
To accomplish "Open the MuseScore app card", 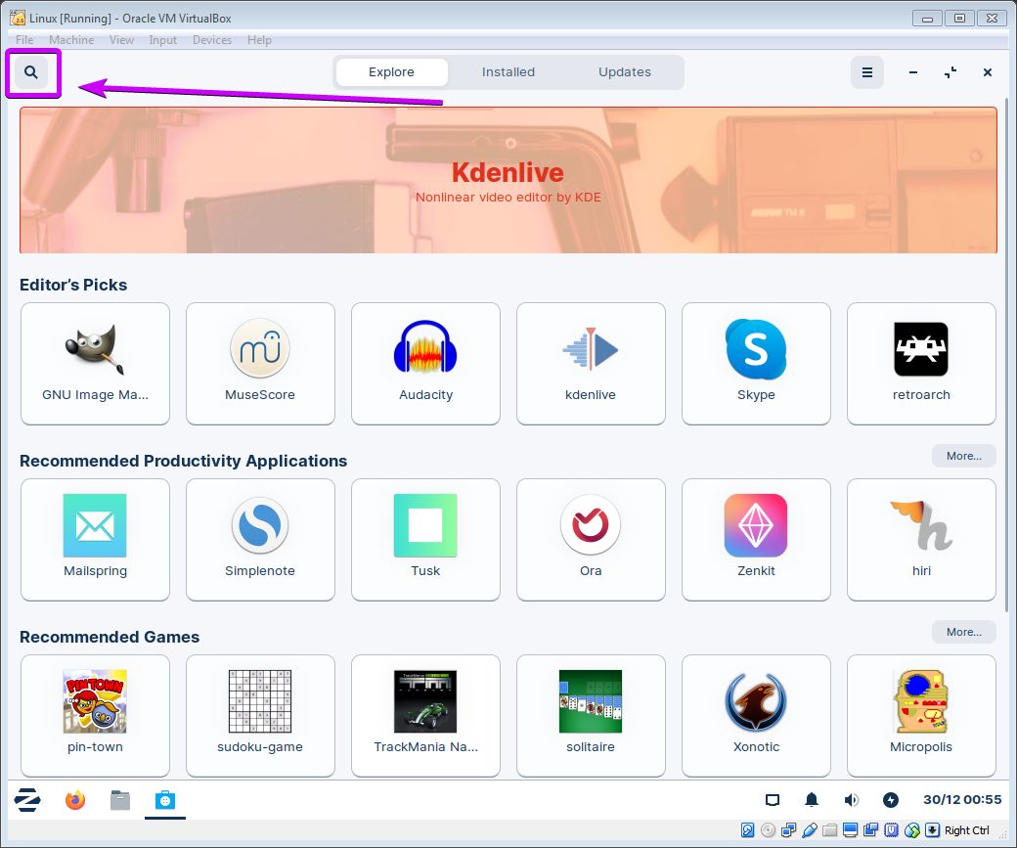I will (x=260, y=363).
